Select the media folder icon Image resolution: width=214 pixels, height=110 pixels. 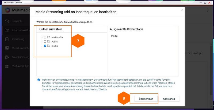49,46
